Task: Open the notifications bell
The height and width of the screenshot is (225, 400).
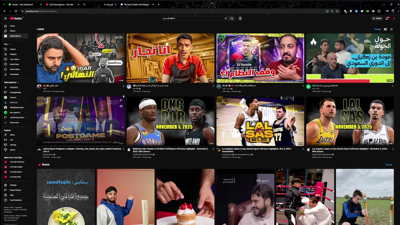Action: (387, 18)
